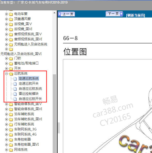
Task: Click the tree panel scroll-up arrow
Action: click(x=55, y=13)
